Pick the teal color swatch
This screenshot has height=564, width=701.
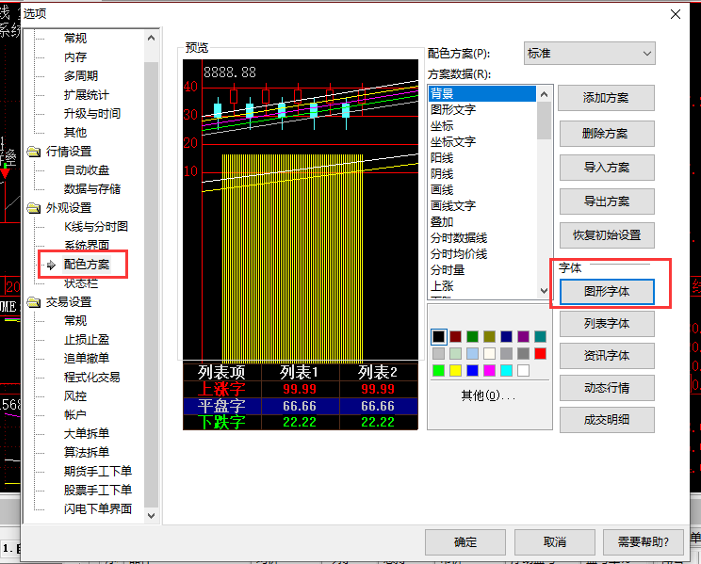(x=541, y=337)
